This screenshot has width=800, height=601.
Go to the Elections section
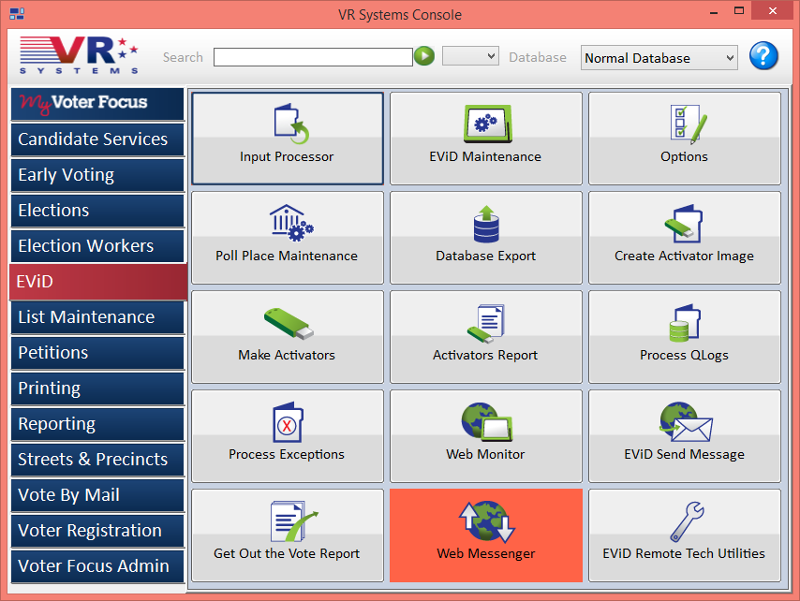97,211
